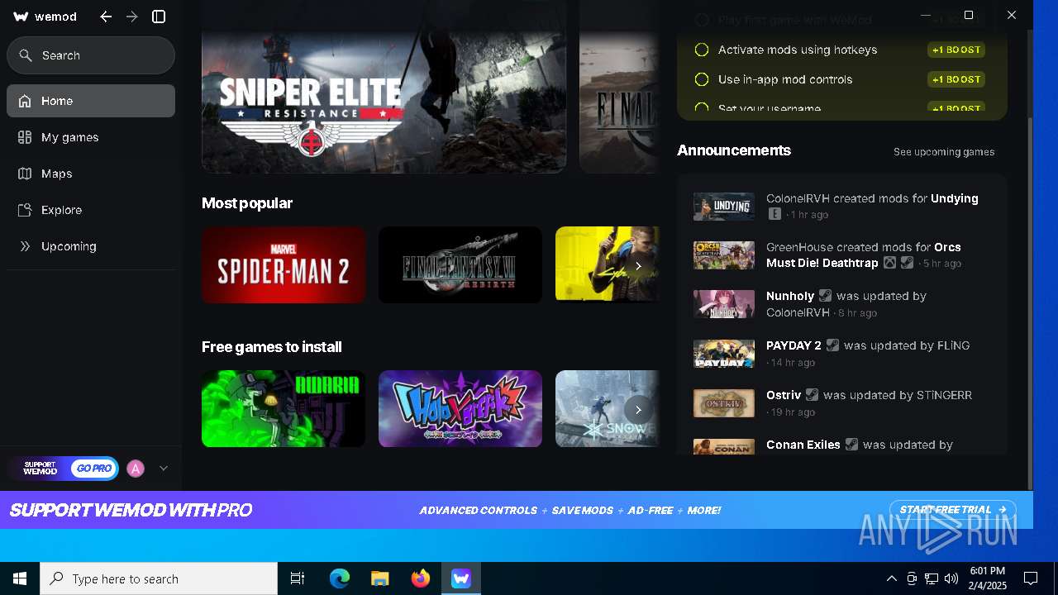
Task: Click the WeMod taskbar icon
Action: pos(461,578)
